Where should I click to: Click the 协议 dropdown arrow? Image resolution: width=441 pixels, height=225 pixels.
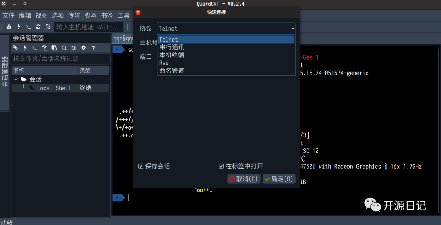292,29
